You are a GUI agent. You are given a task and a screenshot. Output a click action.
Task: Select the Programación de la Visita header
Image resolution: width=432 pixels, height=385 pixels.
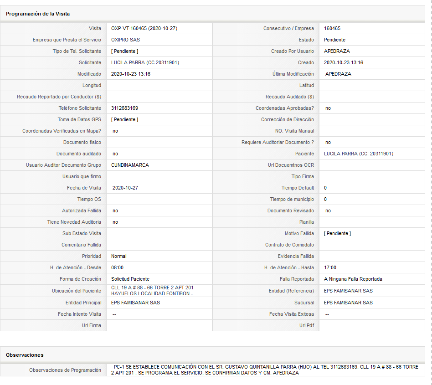38,14
